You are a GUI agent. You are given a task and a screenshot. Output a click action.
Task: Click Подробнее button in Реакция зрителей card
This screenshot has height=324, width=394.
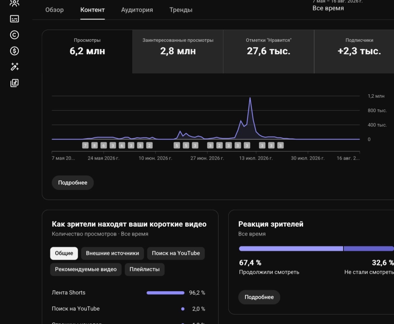coord(259,297)
